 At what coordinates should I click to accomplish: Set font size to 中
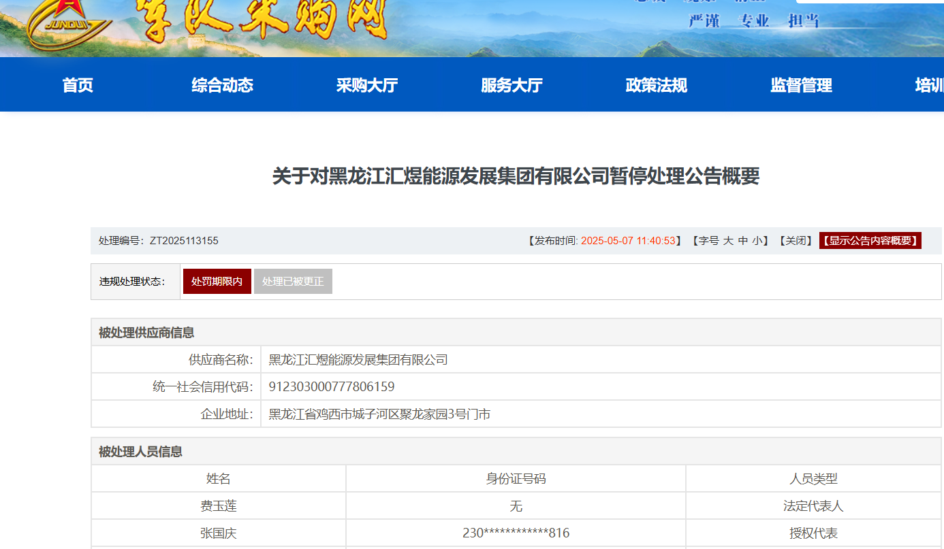pos(743,241)
